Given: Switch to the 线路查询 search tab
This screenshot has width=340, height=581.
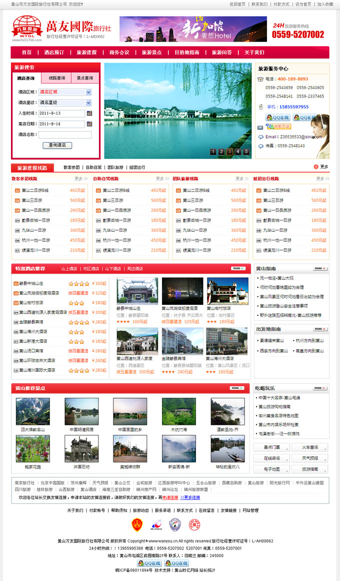Looking at the screenshot, I should (57, 78).
